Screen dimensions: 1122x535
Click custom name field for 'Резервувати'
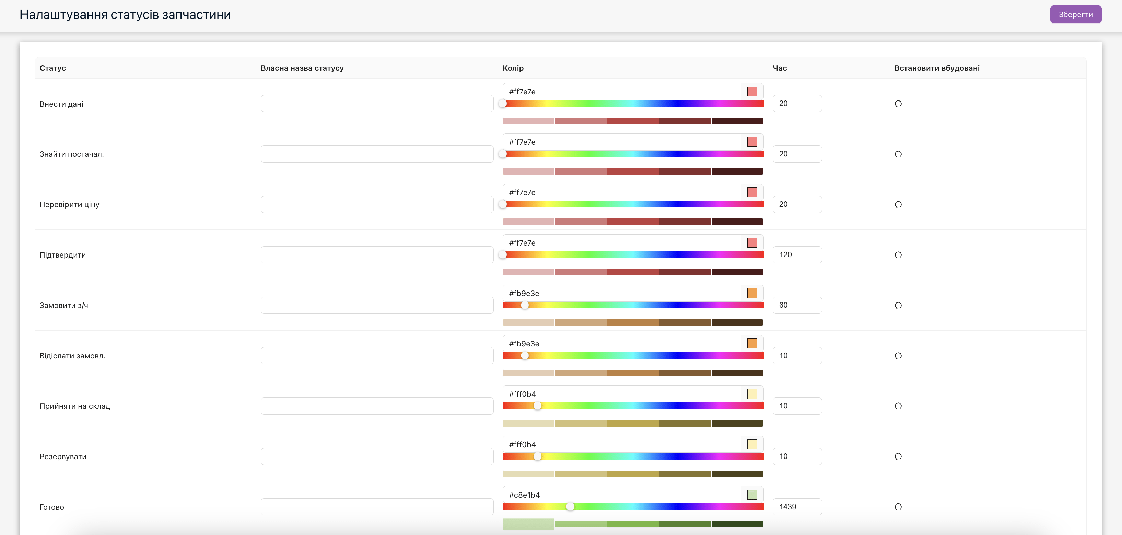(377, 457)
